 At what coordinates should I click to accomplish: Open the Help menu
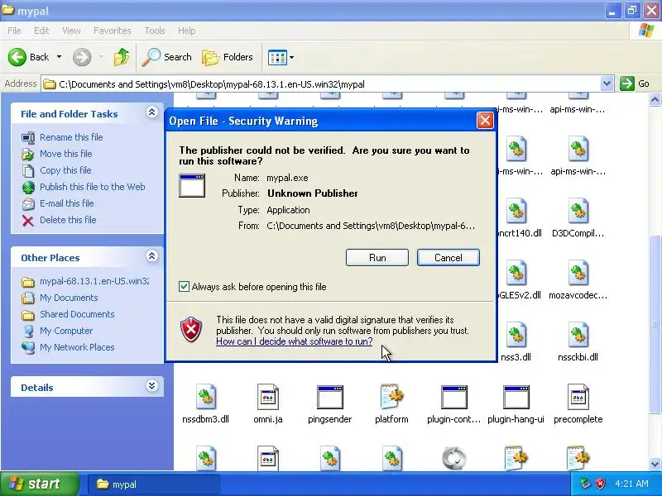(187, 31)
